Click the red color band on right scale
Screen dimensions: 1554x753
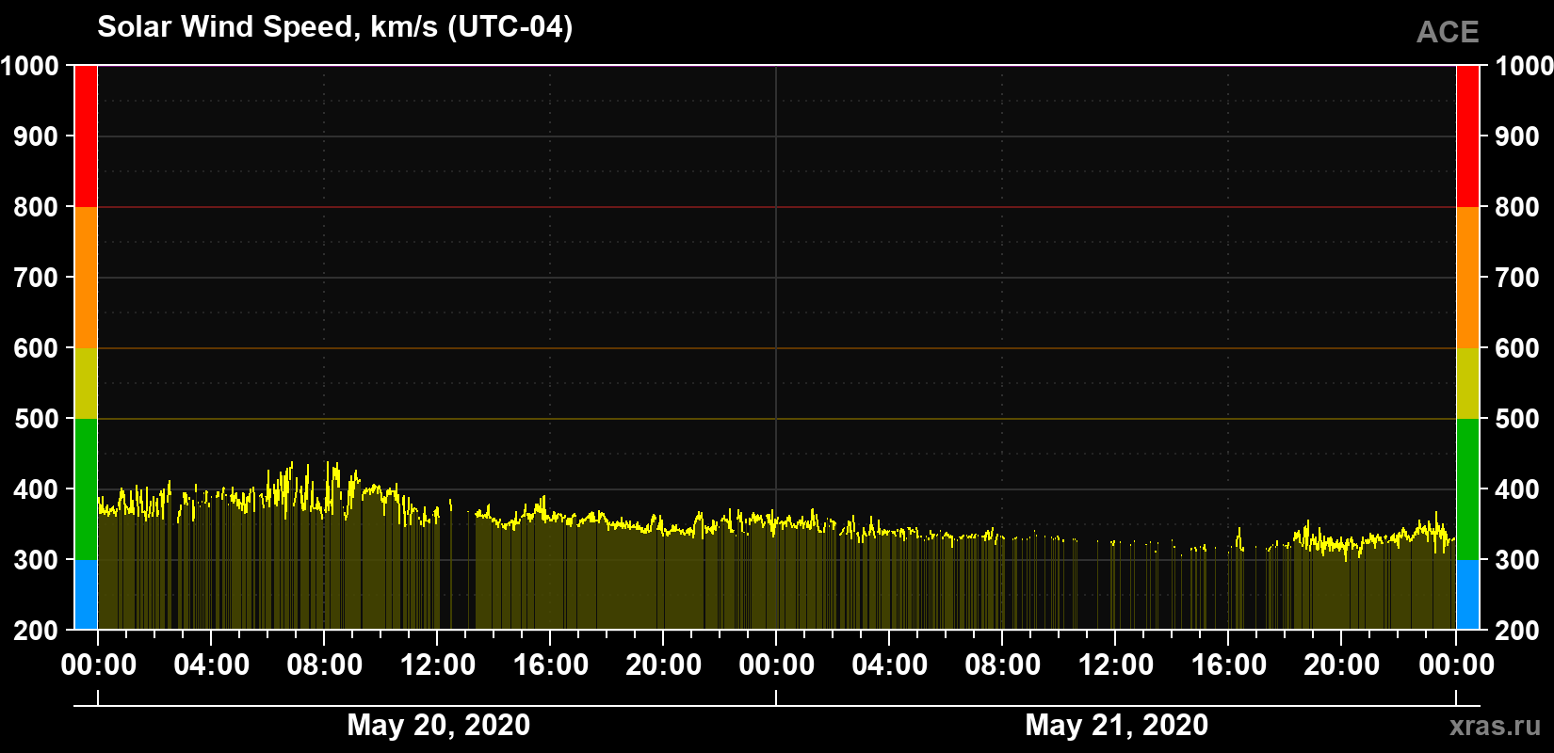pyautogui.click(x=1467, y=136)
